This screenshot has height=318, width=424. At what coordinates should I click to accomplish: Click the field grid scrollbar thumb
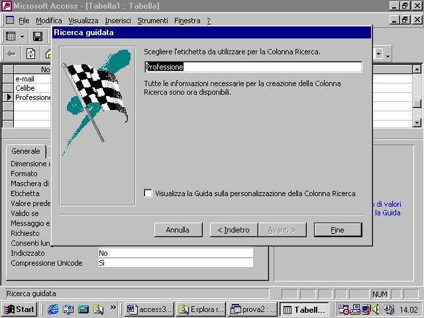[x=417, y=103]
